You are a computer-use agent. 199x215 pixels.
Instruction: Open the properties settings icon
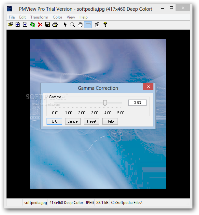[x=98, y=25]
